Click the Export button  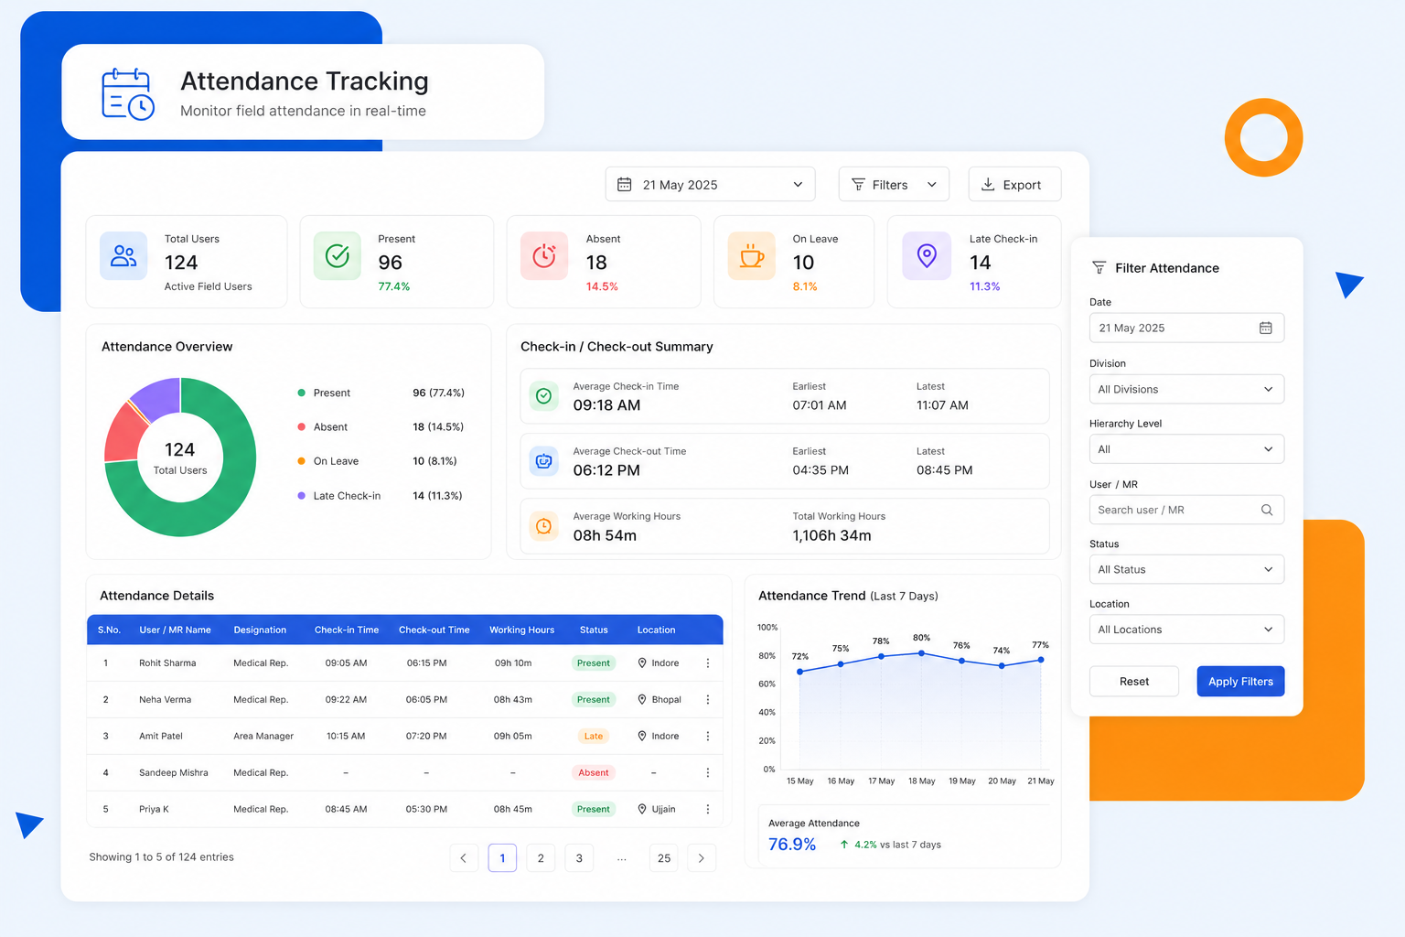pyautogui.click(x=1014, y=184)
